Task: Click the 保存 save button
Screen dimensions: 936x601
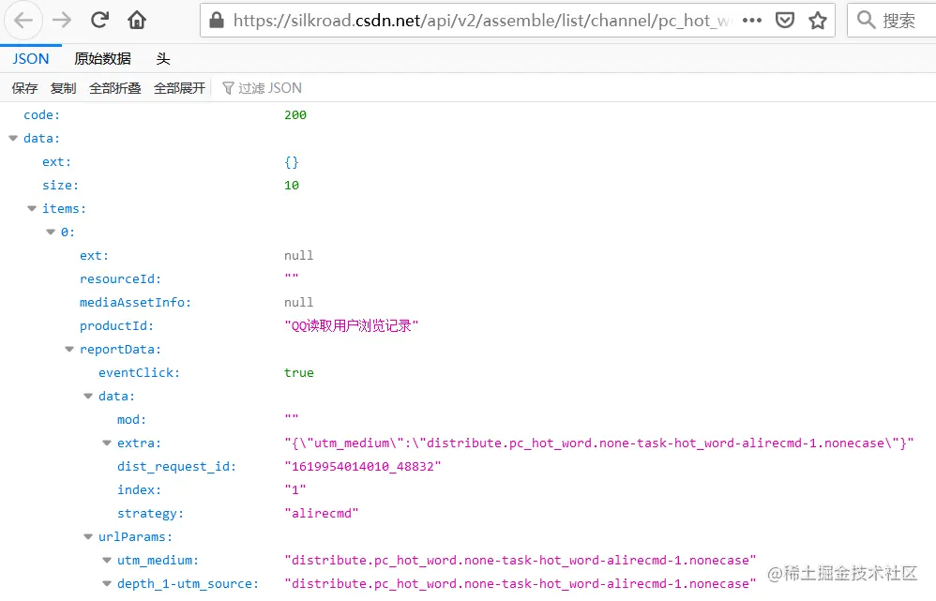Action: (x=24, y=88)
